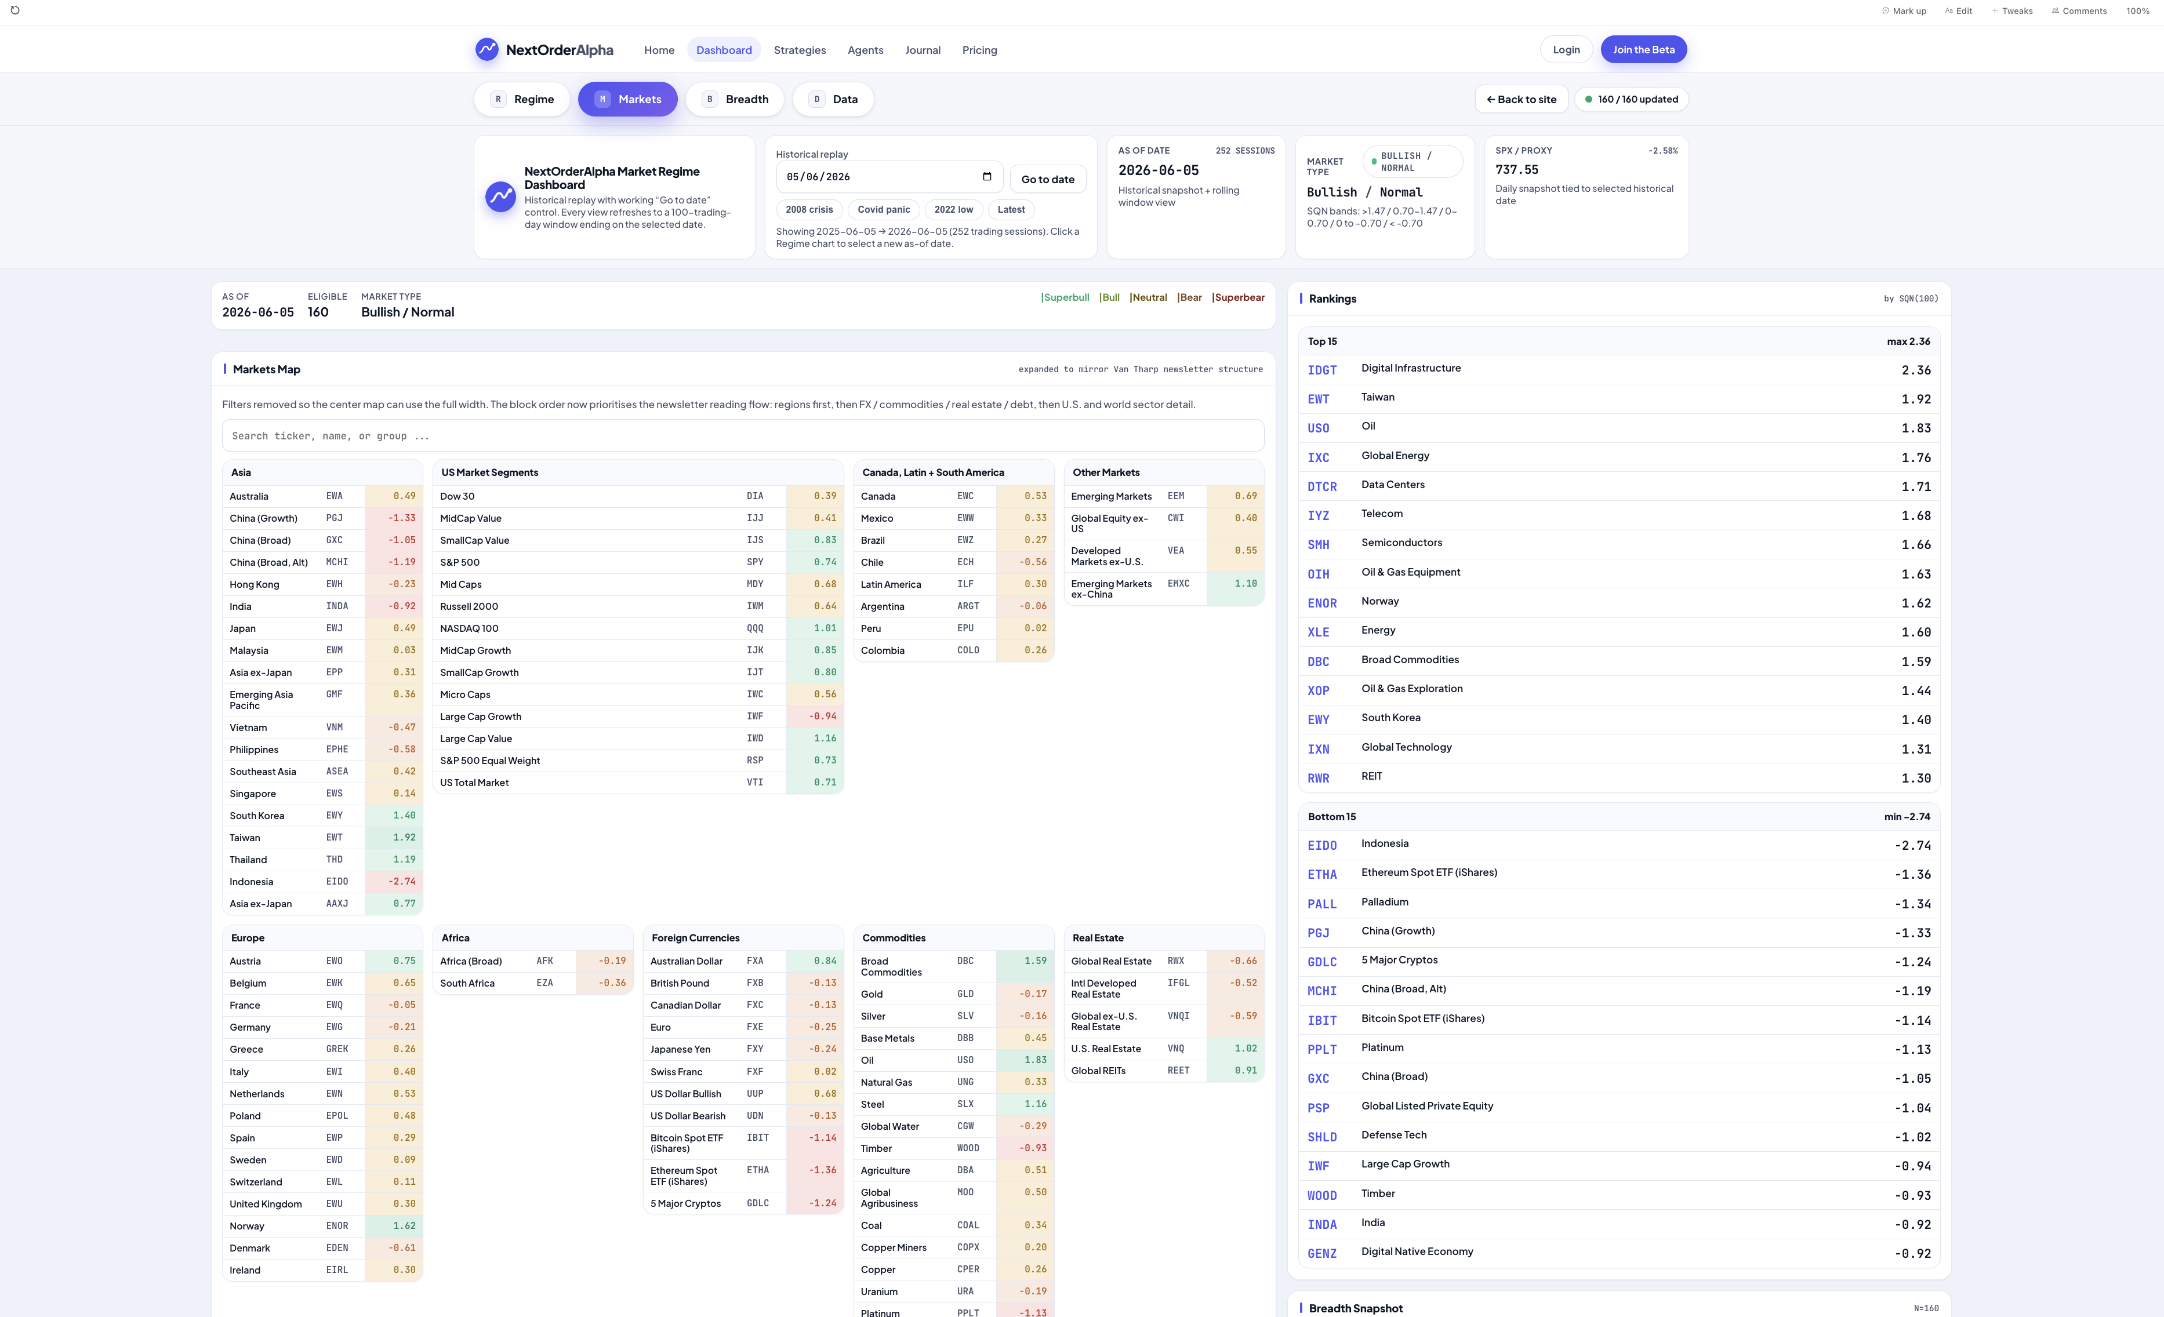2164x1317 pixels.
Task: Click the reload icon at top-left
Action: pyautogui.click(x=15, y=10)
